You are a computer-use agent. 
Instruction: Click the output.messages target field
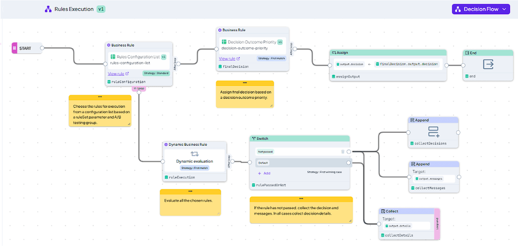point(429,178)
